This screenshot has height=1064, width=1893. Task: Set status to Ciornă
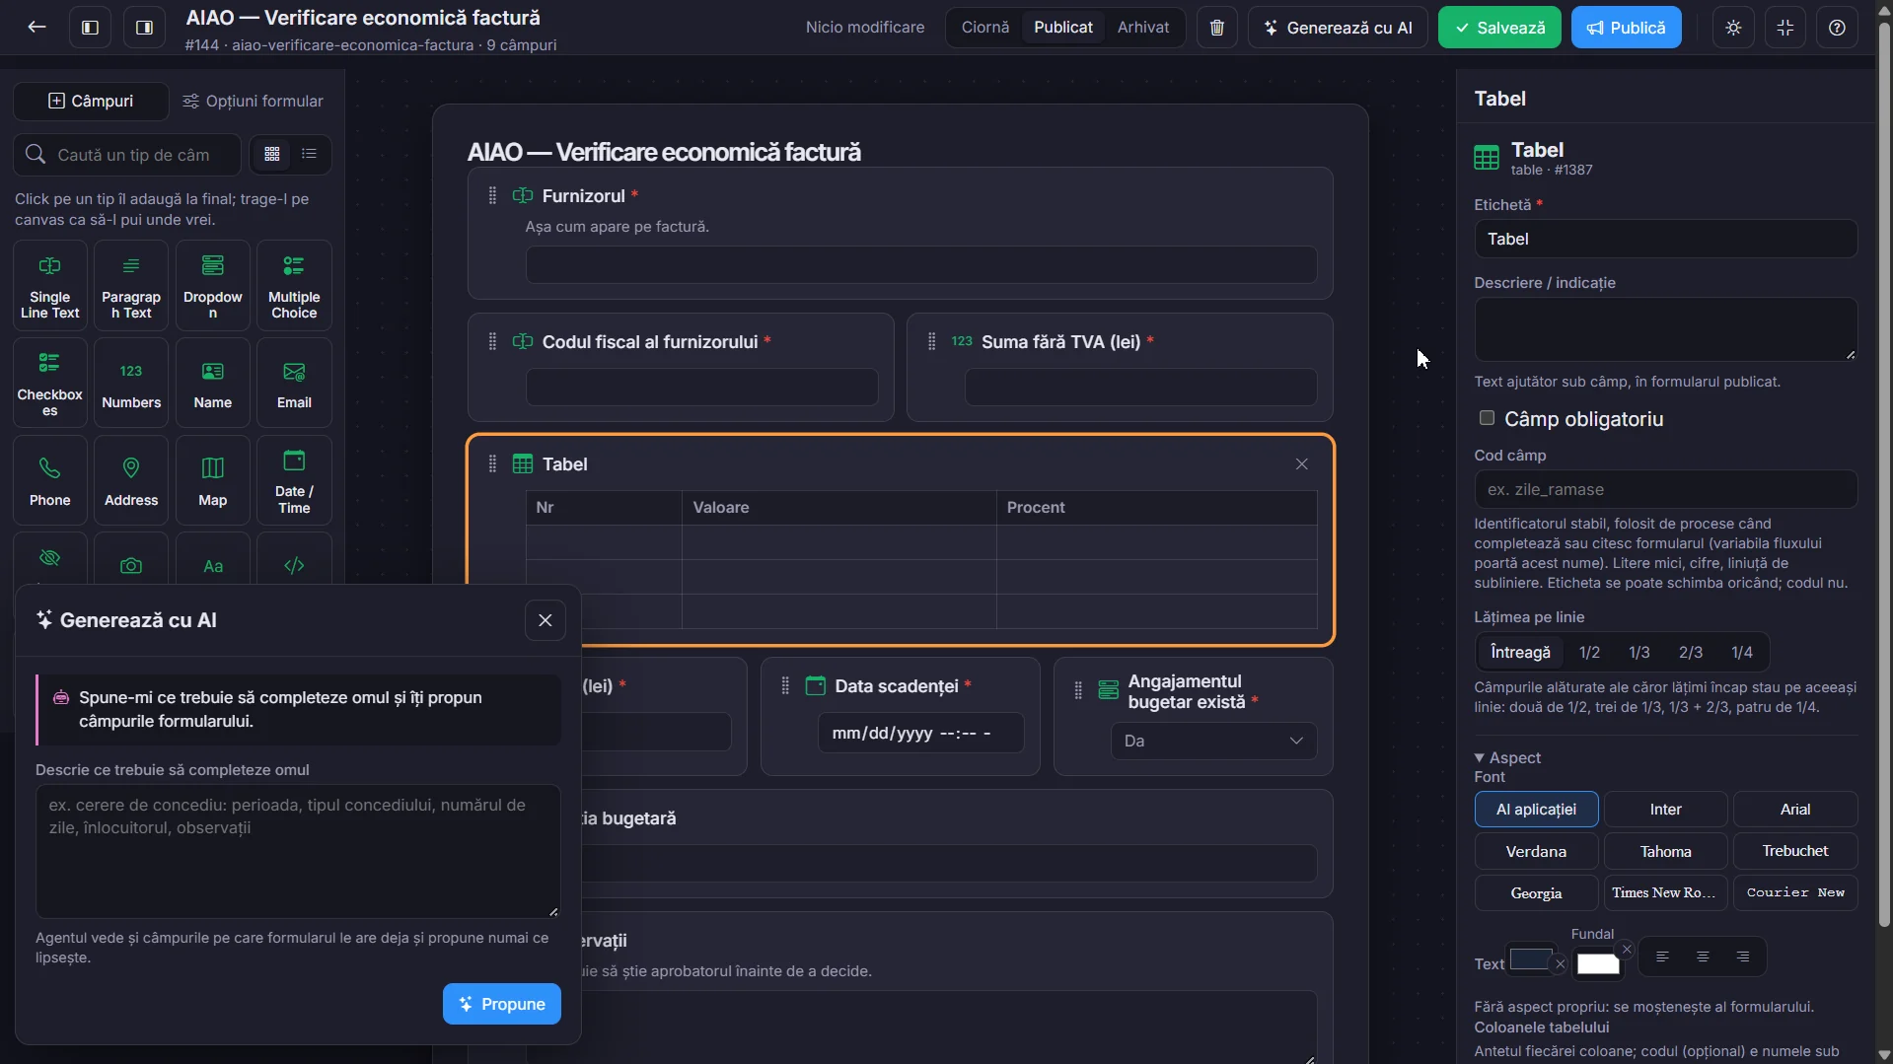(984, 28)
